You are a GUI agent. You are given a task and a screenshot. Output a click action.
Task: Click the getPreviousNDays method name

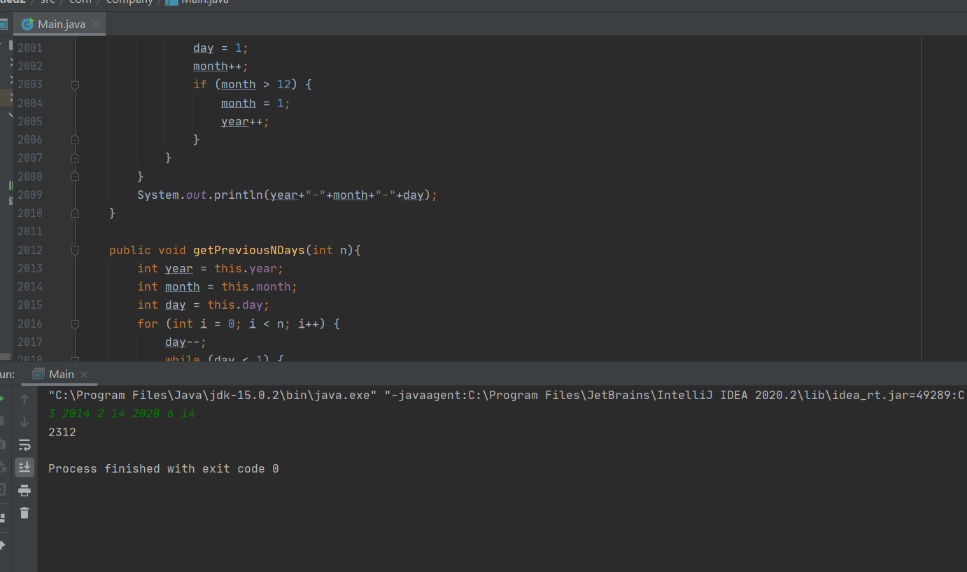click(249, 250)
